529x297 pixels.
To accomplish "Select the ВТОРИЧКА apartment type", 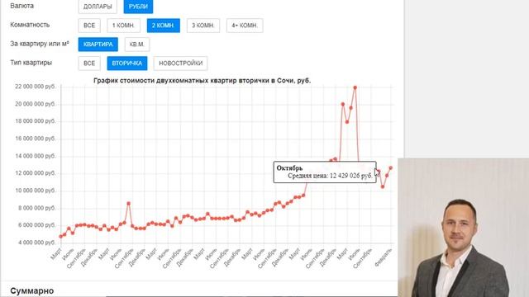I will 127,64.
